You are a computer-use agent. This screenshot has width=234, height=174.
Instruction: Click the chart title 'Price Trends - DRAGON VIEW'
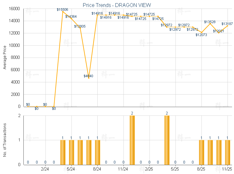117,5
